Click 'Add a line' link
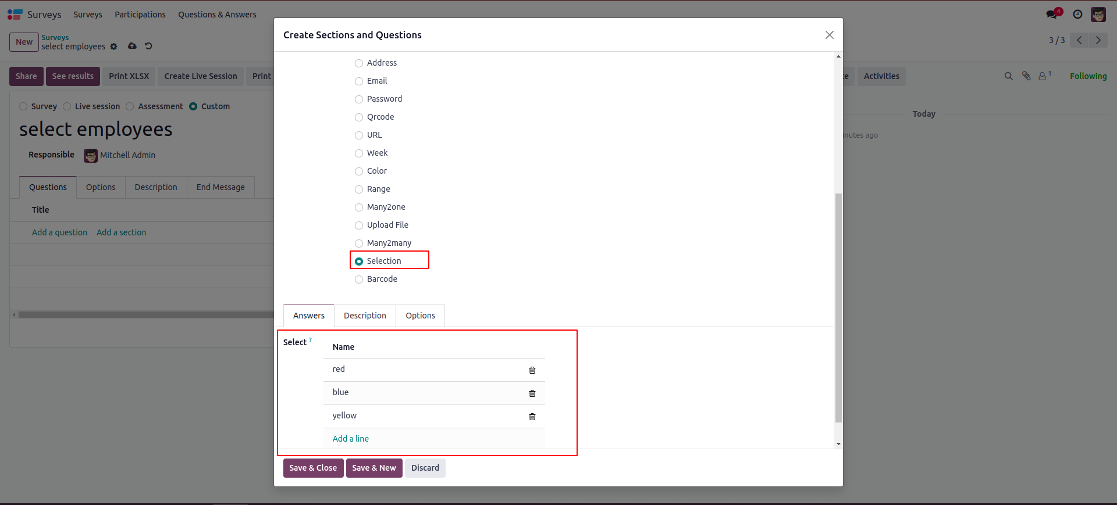Screen dimensions: 1117x505 click(351, 439)
